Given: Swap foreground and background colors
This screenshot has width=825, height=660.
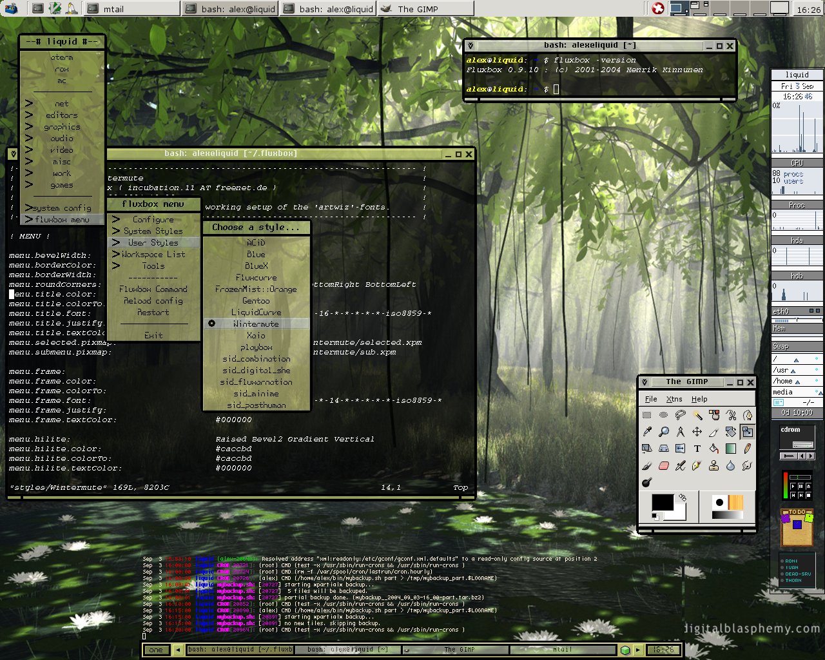Looking at the screenshot, I should pyautogui.click(x=682, y=498).
